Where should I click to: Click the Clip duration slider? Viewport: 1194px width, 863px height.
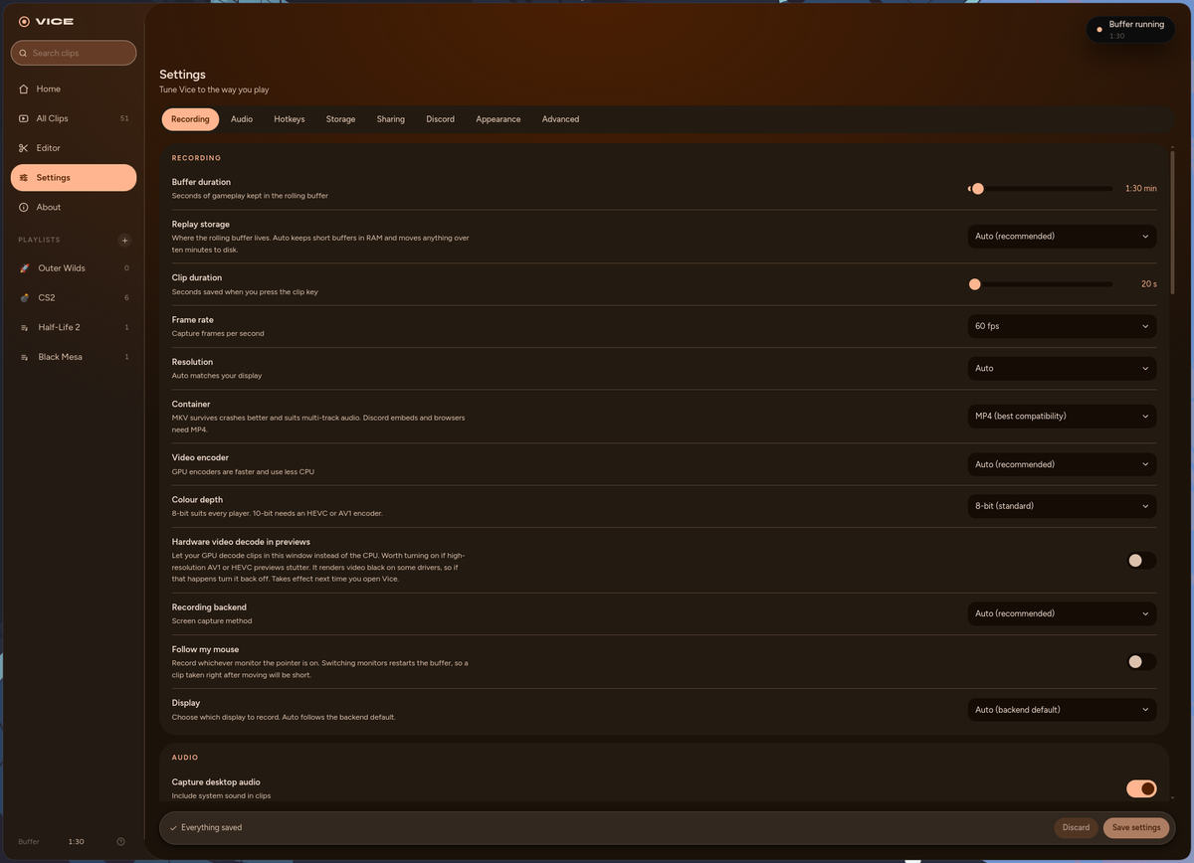(1041, 284)
